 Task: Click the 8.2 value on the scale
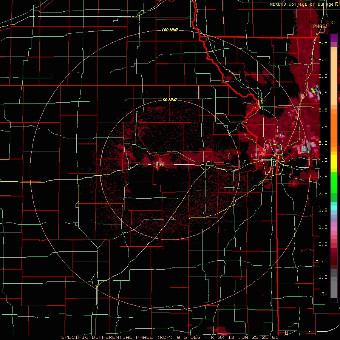[323, 76]
